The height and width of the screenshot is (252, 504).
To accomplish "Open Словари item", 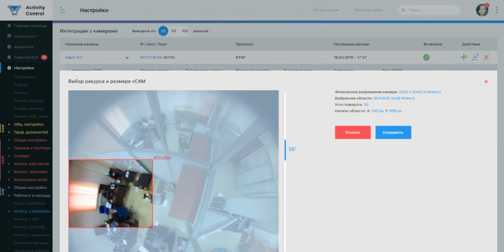I will tap(22, 156).
